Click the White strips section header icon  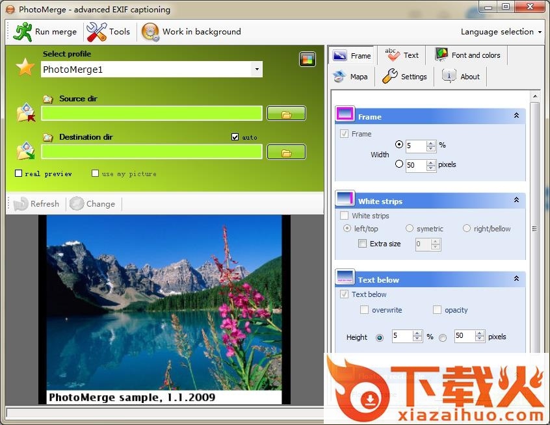coord(345,198)
